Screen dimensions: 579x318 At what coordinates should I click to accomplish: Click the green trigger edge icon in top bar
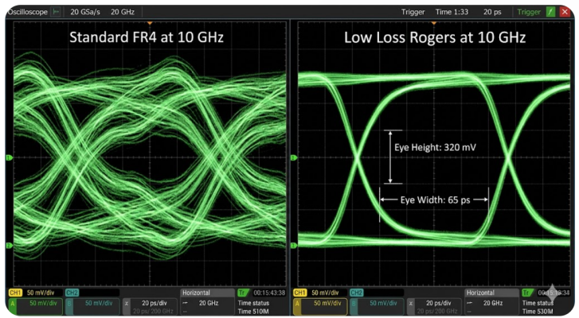(x=550, y=12)
